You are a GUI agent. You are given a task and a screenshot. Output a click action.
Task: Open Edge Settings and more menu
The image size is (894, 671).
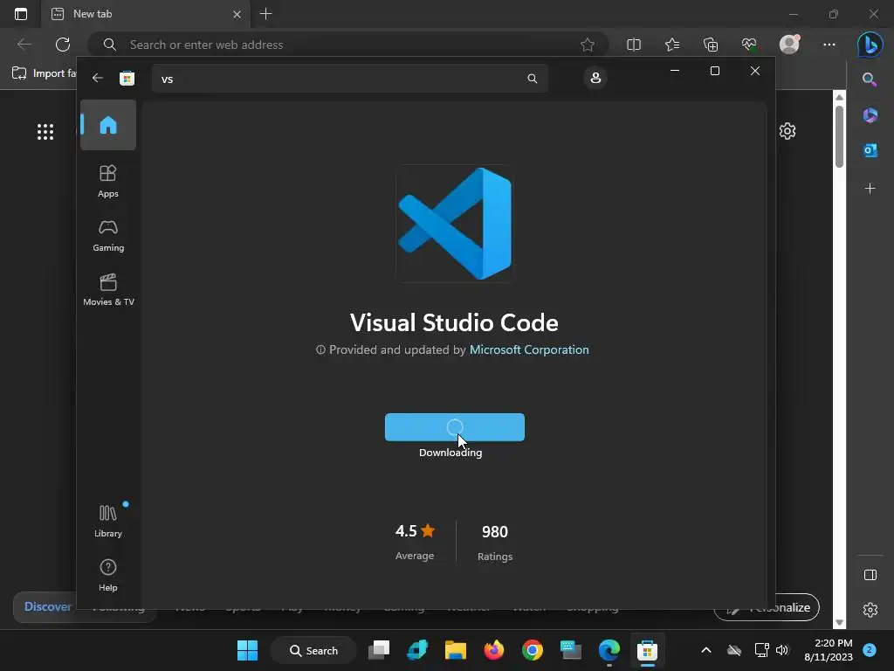[x=829, y=45]
